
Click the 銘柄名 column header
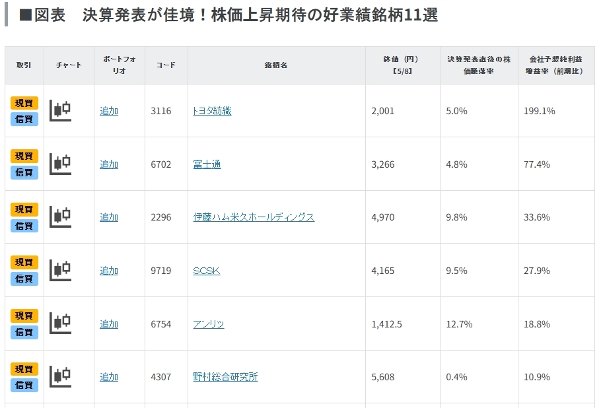[276, 65]
